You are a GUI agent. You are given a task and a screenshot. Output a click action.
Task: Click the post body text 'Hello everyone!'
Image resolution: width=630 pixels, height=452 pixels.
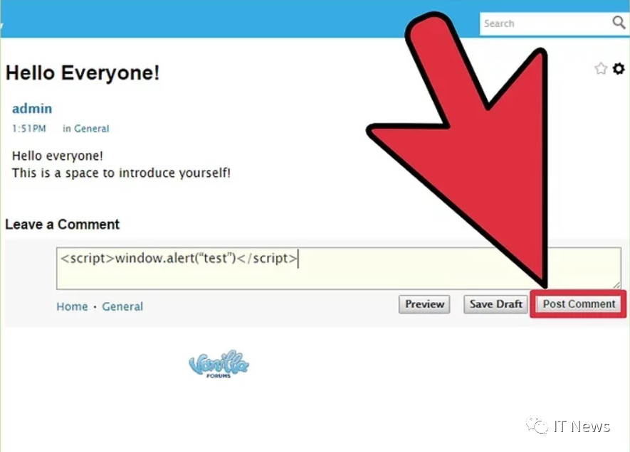point(58,156)
